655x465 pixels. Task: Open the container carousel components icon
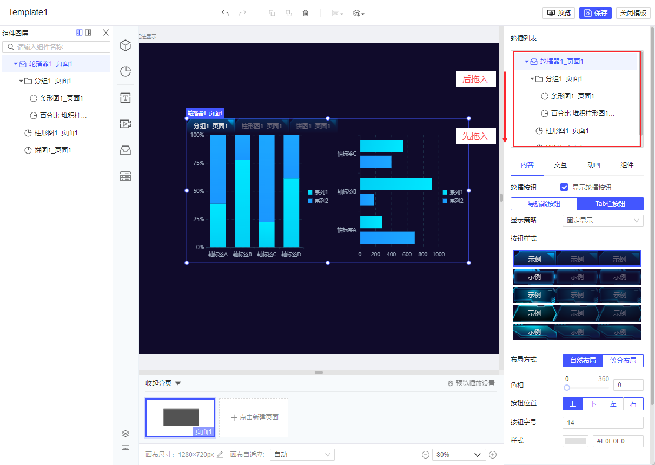[125, 150]
